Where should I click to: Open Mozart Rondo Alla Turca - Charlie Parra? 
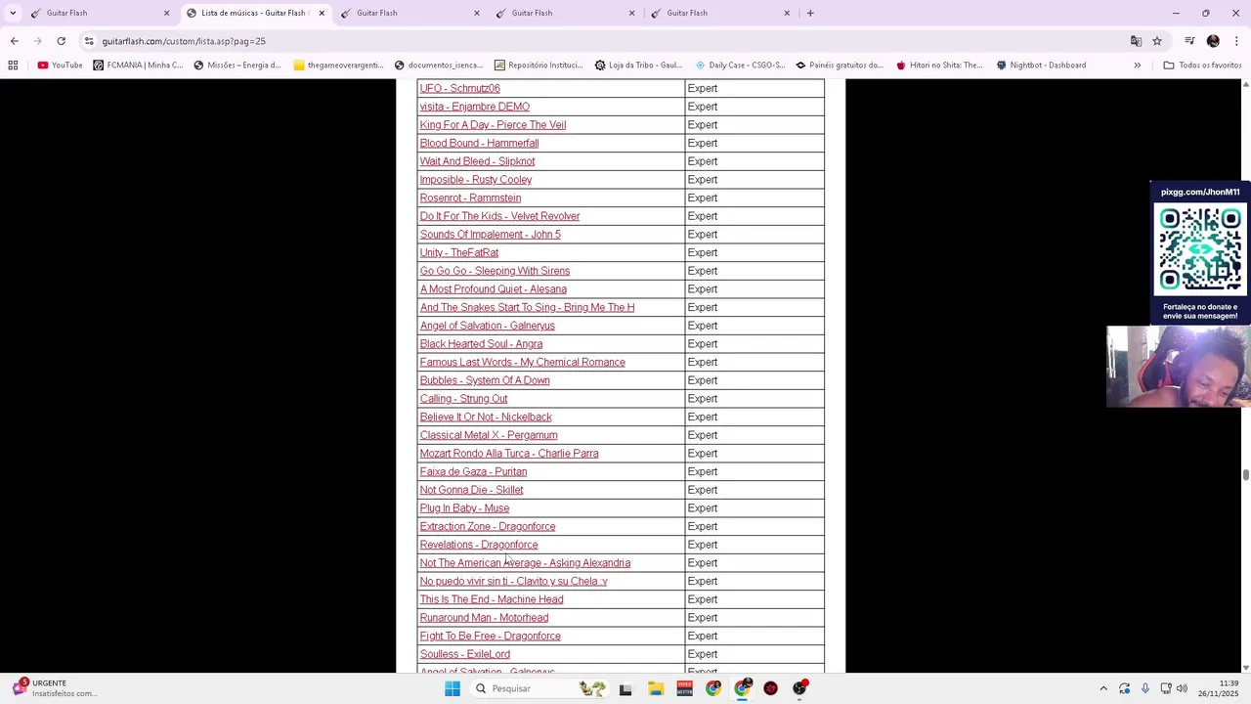point(508,454)
